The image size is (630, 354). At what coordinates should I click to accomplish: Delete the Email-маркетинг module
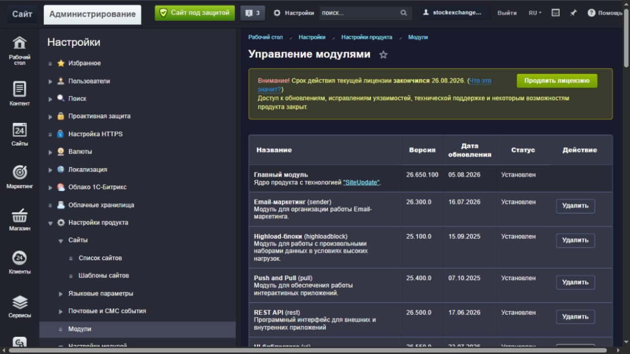pos(575,206)
